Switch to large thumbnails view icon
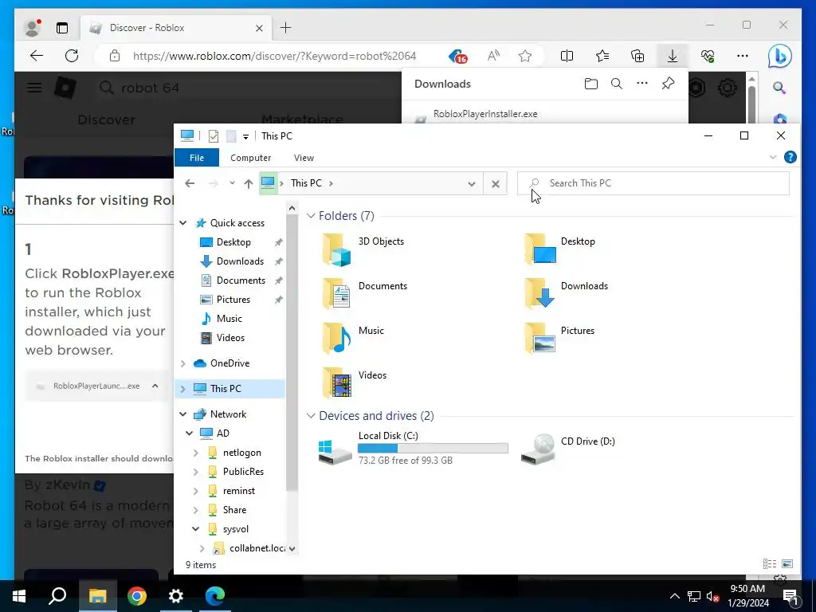This screenshot has height=612, width=816. click(x=787, y=563)
